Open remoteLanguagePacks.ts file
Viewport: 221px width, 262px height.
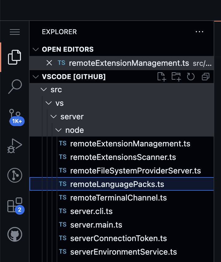pyautogui.click(x=122, y=184)
